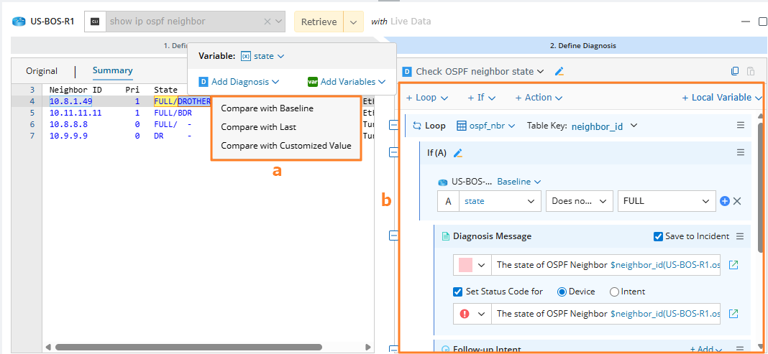Click the Retrieve button
The width and height of the screenshot is (768, 354).
(x=319, y=22)
